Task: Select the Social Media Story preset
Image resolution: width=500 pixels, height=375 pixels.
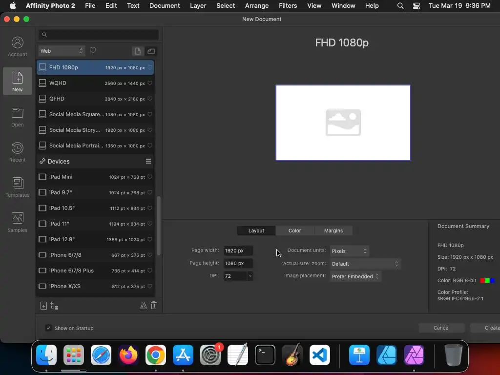Action: click(x=95, y=130)
